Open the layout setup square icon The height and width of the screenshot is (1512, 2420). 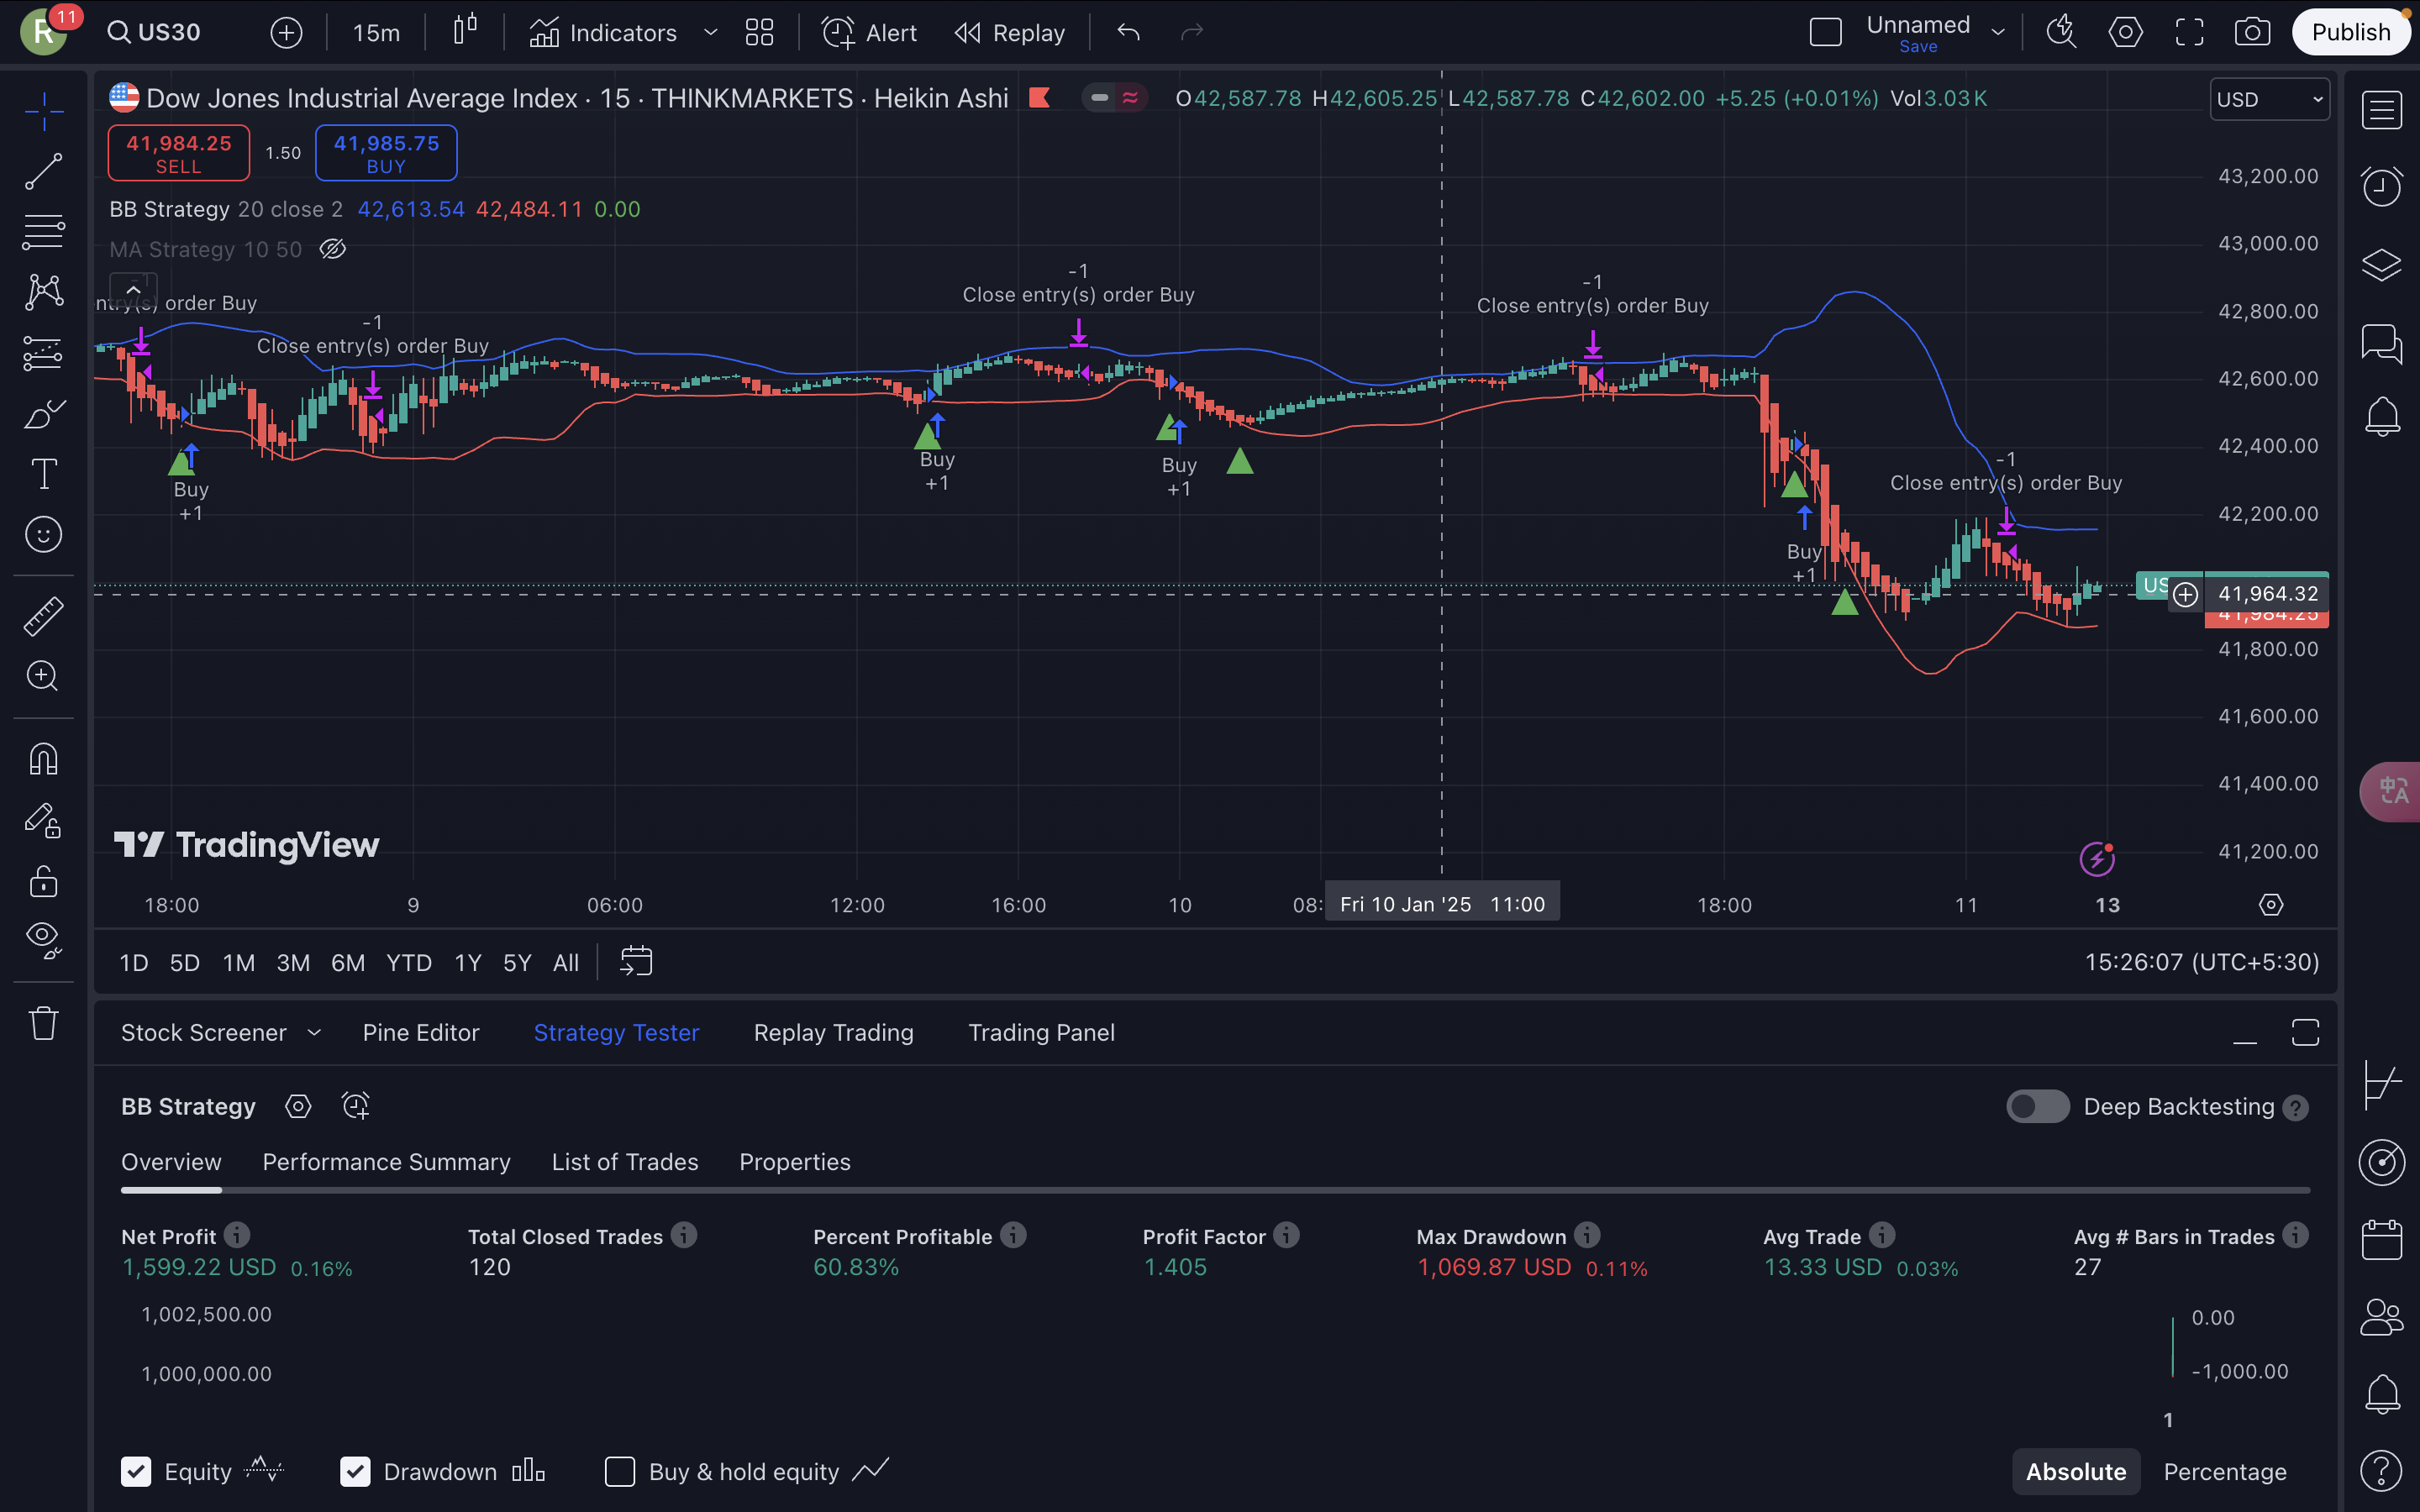tap(1825, 32)
